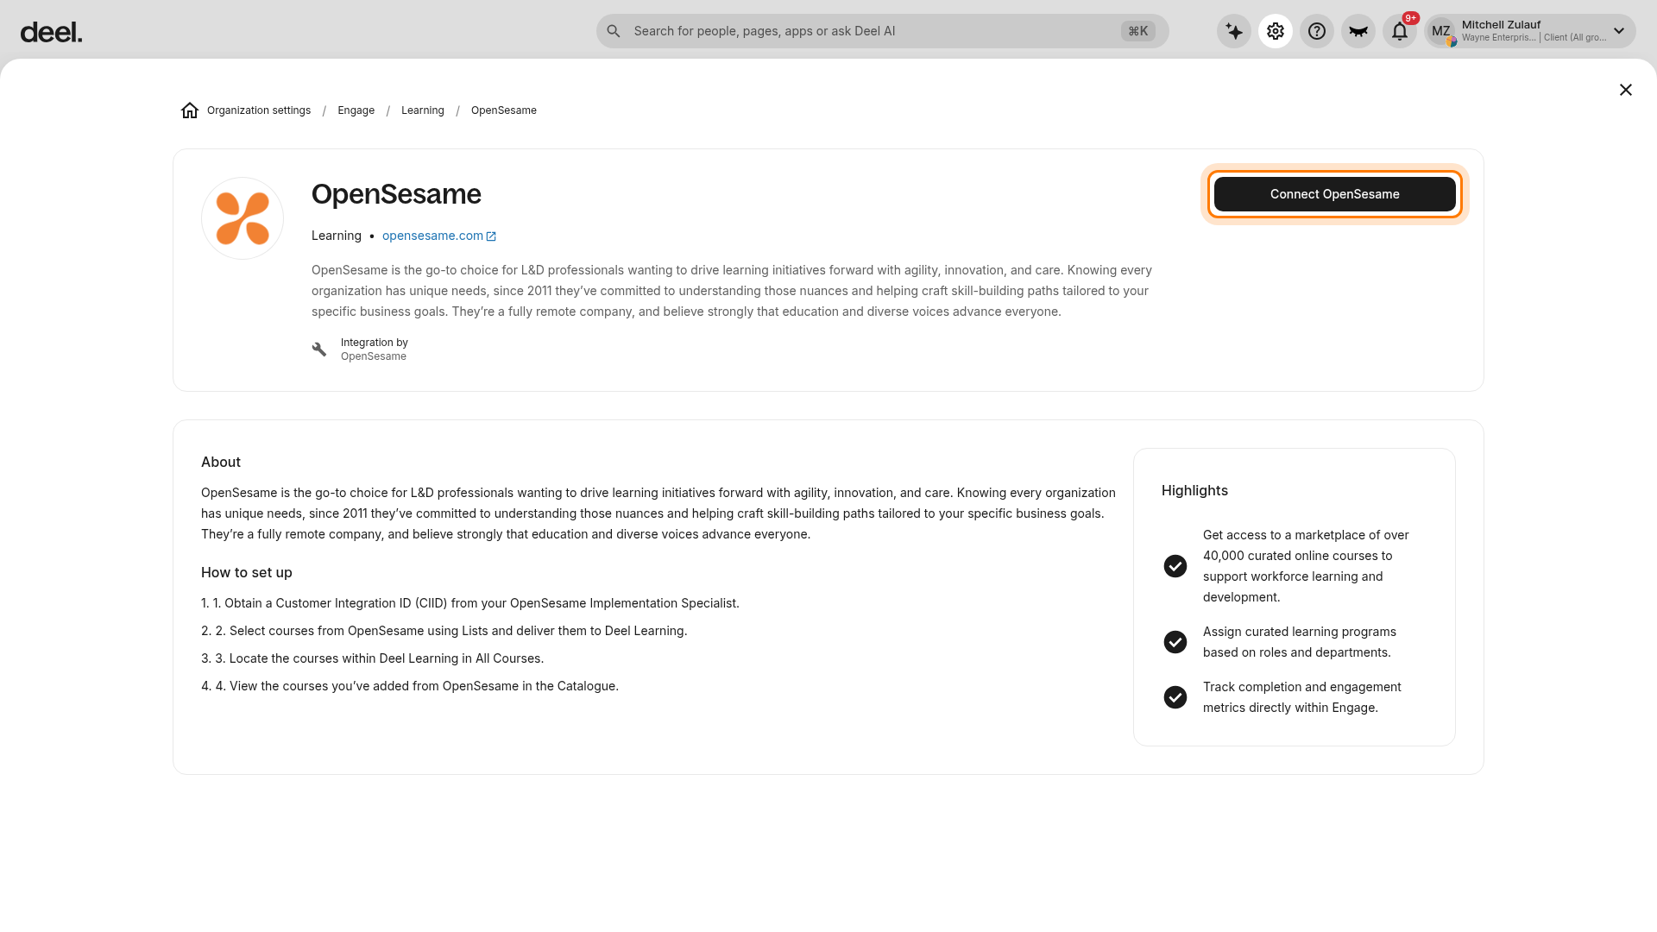Click the Connect OpenSesame button
Viewport: 1657px width, 932px height.
click(1335, 194)
